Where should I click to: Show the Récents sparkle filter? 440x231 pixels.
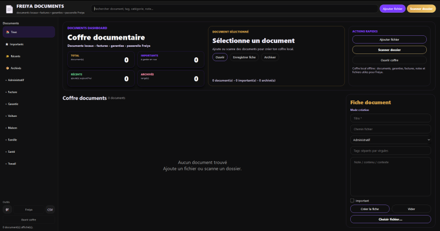click(x=7, y=56)
